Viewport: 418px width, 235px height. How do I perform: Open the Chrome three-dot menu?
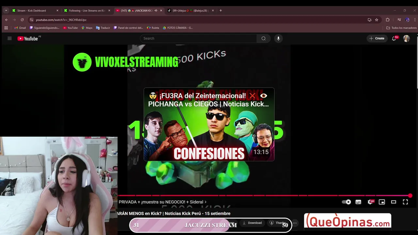[414, 20]
